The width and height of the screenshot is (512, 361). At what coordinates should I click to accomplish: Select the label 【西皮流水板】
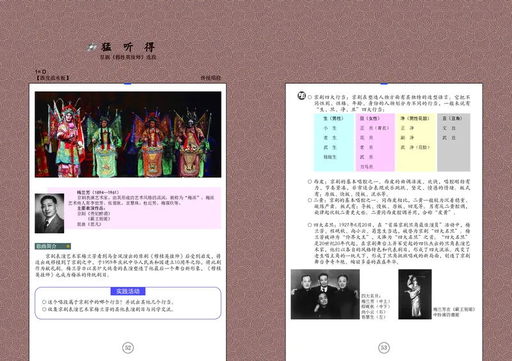[52, 78]
